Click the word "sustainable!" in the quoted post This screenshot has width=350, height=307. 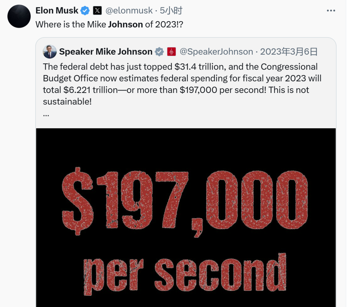pos(67,101)
